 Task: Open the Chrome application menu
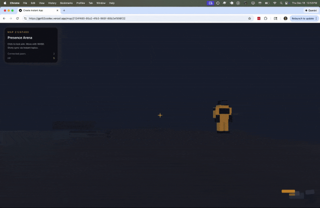click(x=14, y=3)
